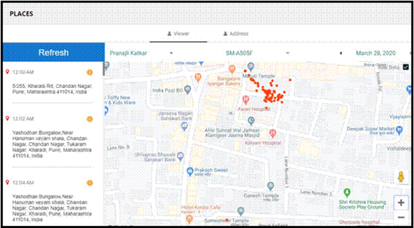414x228 pixels.
Task: Click the Ghorpade hospital label
Action: pos(359,222)
